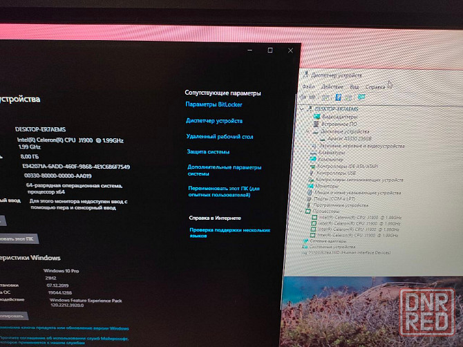The width and height of the screenshot is (463, 347).
Task: Click the Клавиатуры keyboard icon
Action: 313,153
